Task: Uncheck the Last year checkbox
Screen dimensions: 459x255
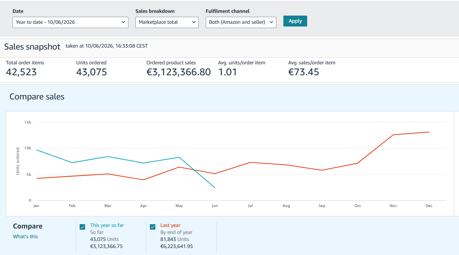Action: (x=153, y=227)
